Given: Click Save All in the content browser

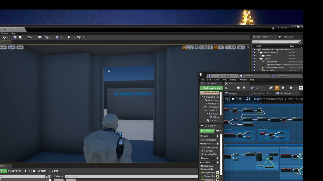Looking at the screenshot, I should coord(15,171).
